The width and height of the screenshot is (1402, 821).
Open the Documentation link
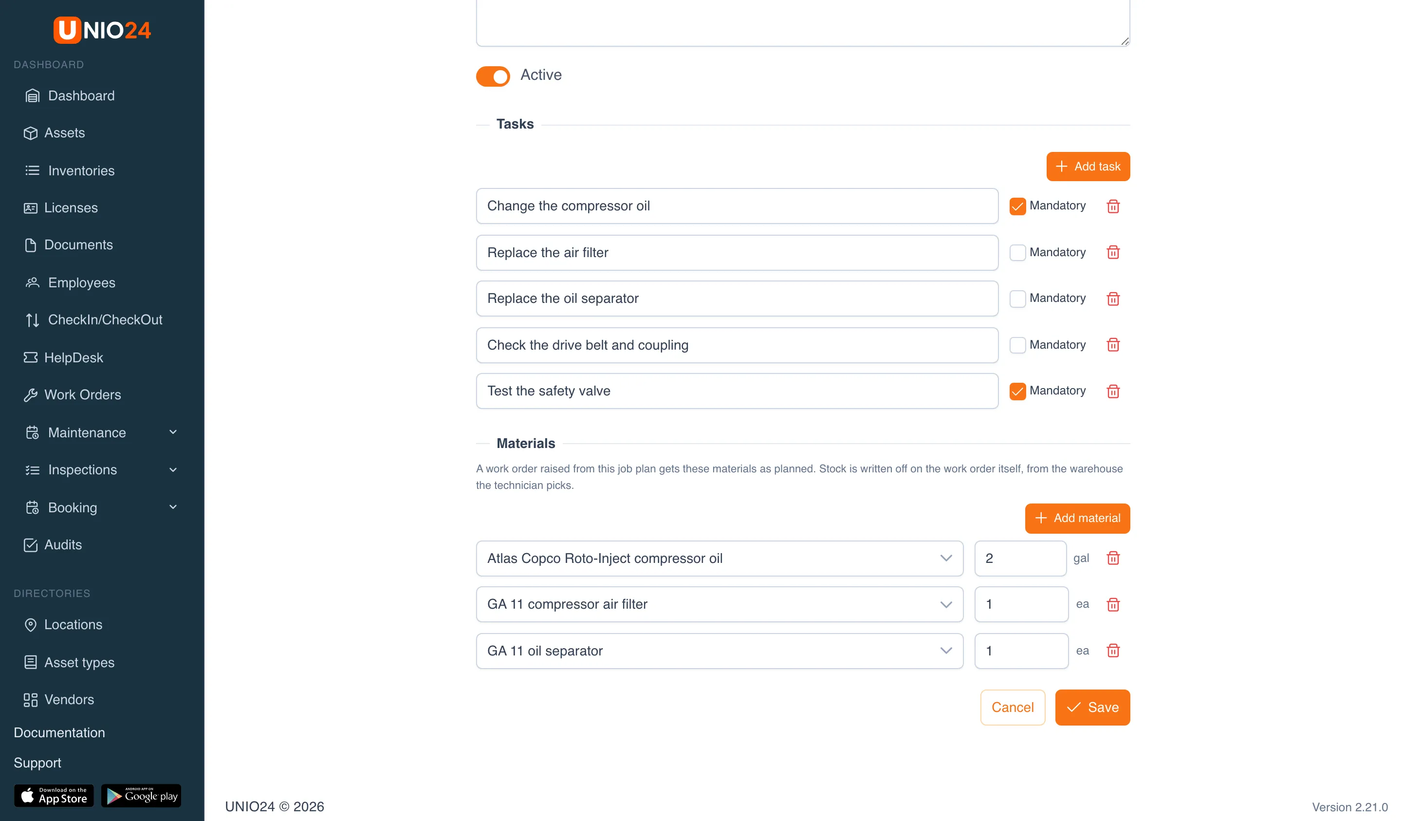tap(59, 732)
